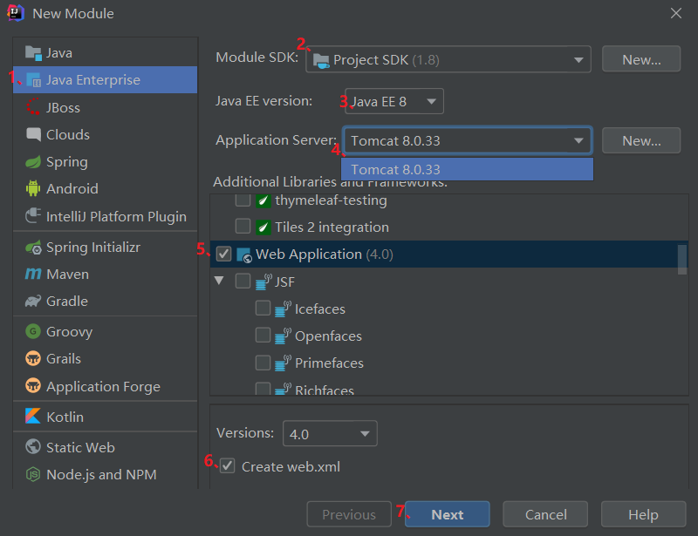Collapse the JSF tree node arrow
The width and height of the screenshot is (698, 536).
pos(219,281)
